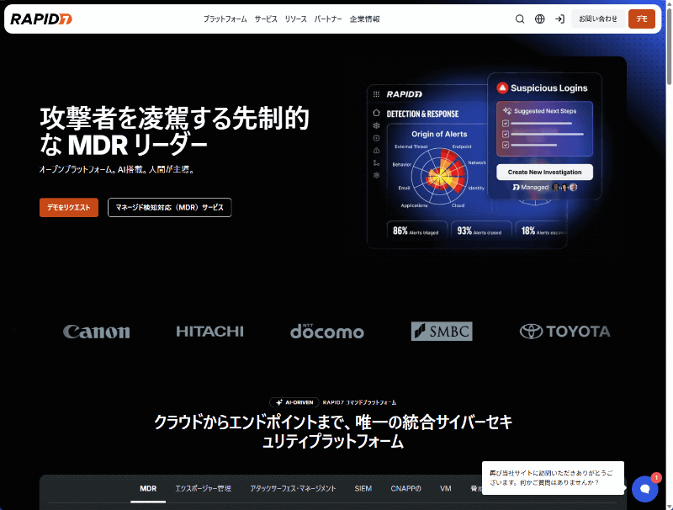Click the orange デモ header button
This screenshot has height=510, width=673.
642,19
